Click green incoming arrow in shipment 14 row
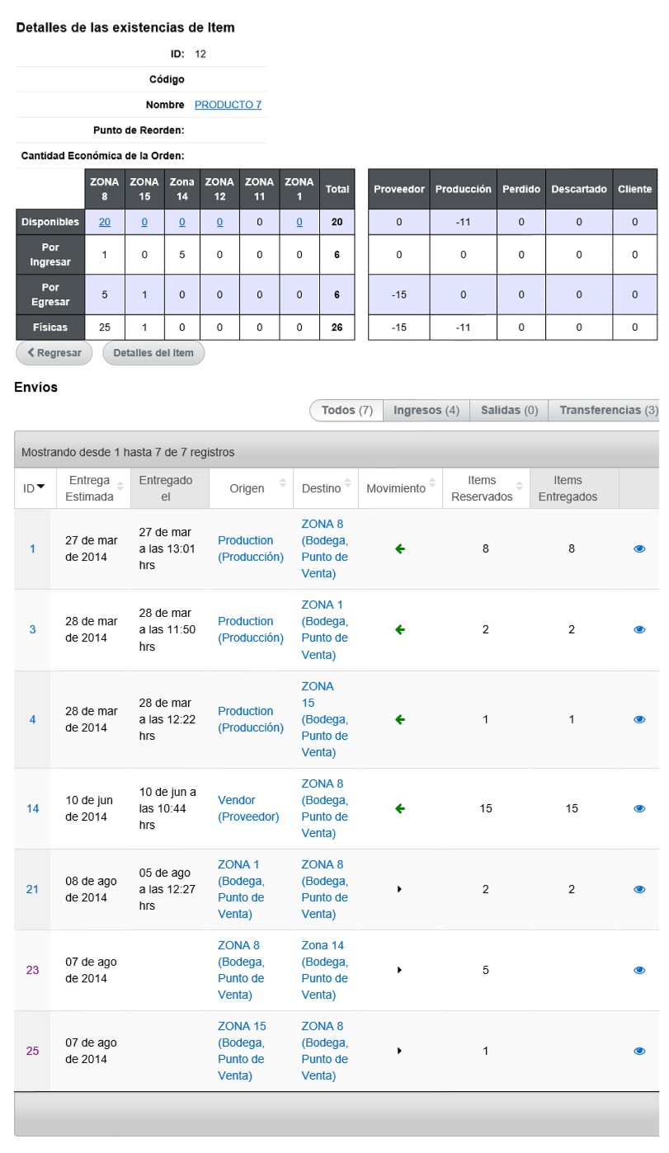This screenshot has width=669, height=1153. [400, 808]
